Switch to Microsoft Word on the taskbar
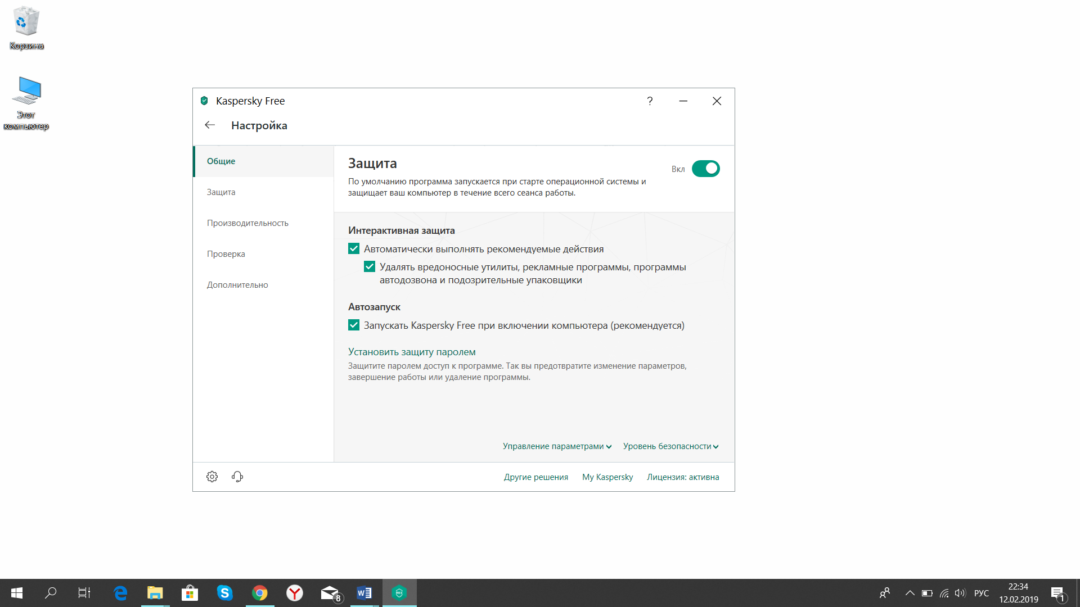This screenshot has width=1080, height=607. (364, 593)
